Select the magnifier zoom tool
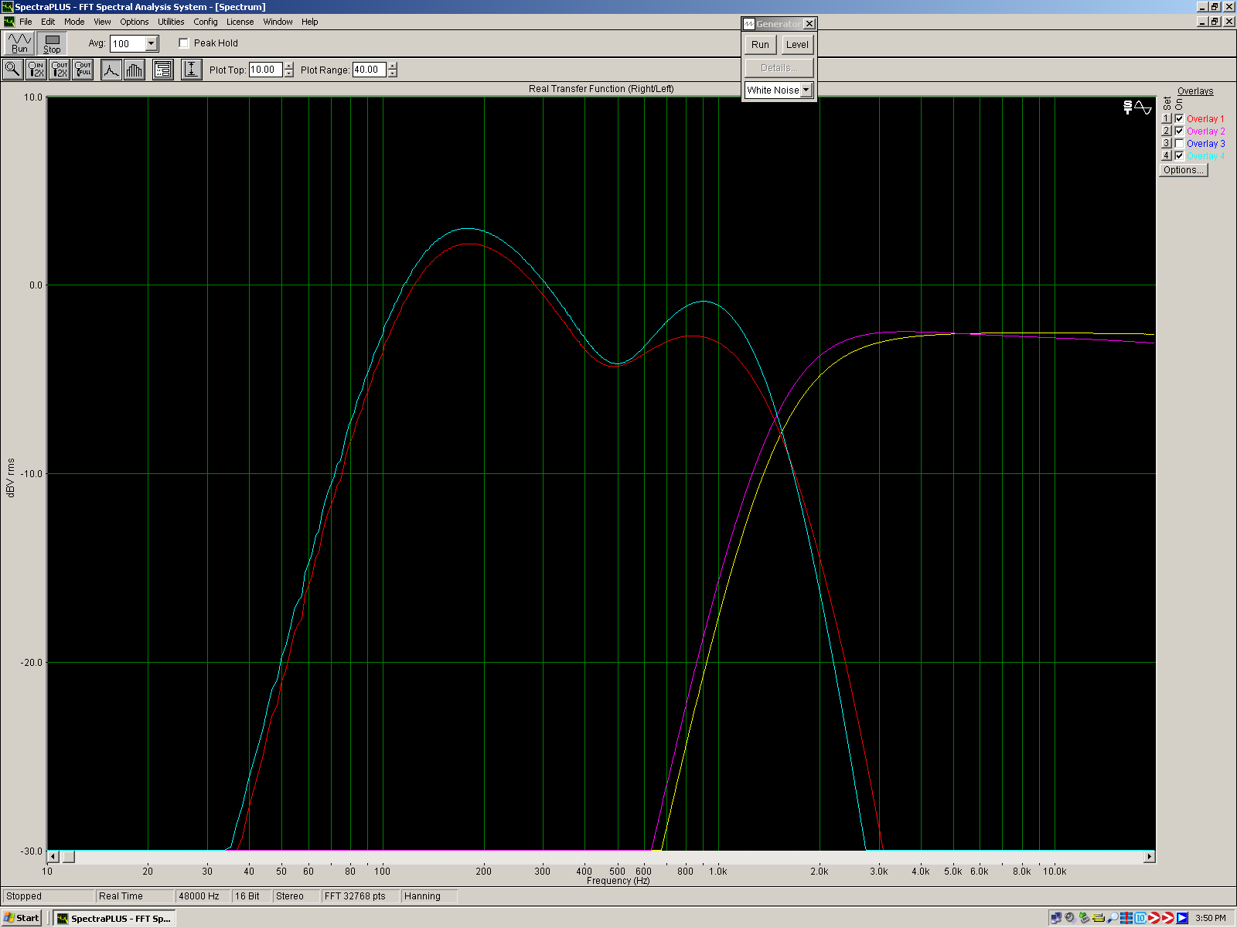The height and width of the screenshot is (928, 1237). point(13,70)
